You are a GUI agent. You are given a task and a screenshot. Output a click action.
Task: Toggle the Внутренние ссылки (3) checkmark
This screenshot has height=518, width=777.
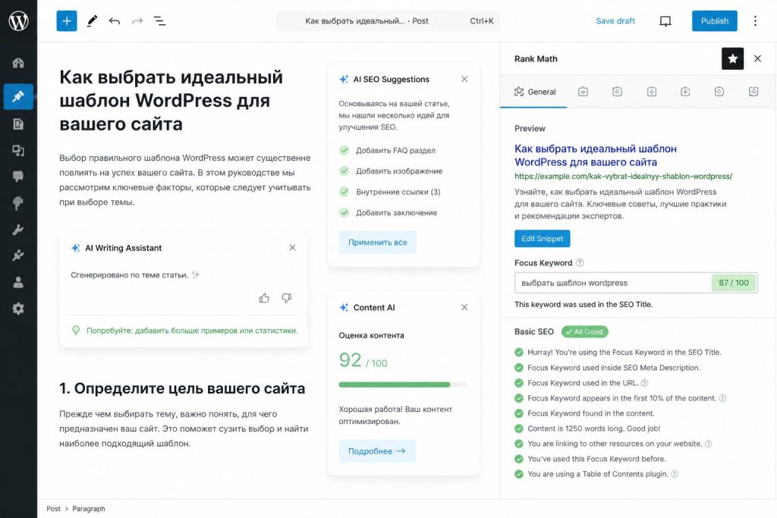tap(344, 192)
